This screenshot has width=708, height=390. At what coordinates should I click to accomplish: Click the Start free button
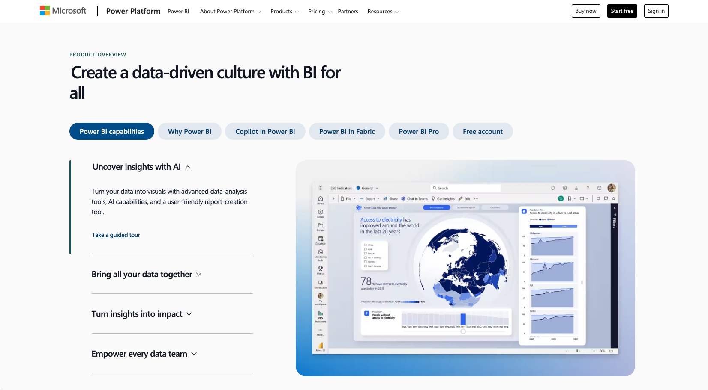(x=622, y=11)
